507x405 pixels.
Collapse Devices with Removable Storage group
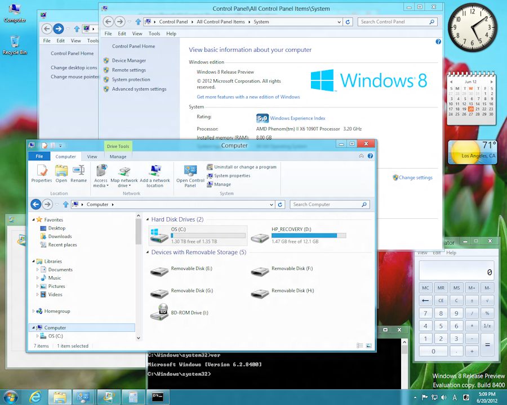click(x=148, y=252)
